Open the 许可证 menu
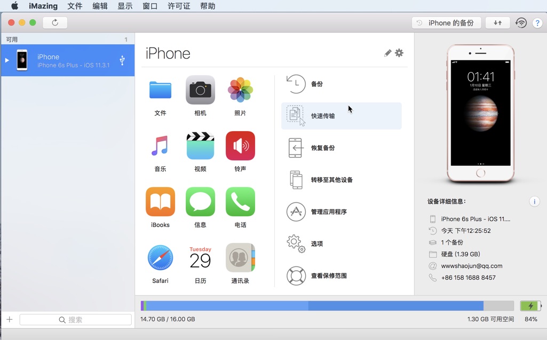 pos(179,6)
